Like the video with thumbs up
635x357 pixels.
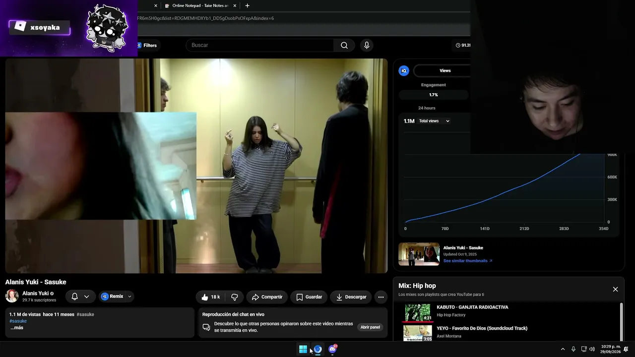210,297
